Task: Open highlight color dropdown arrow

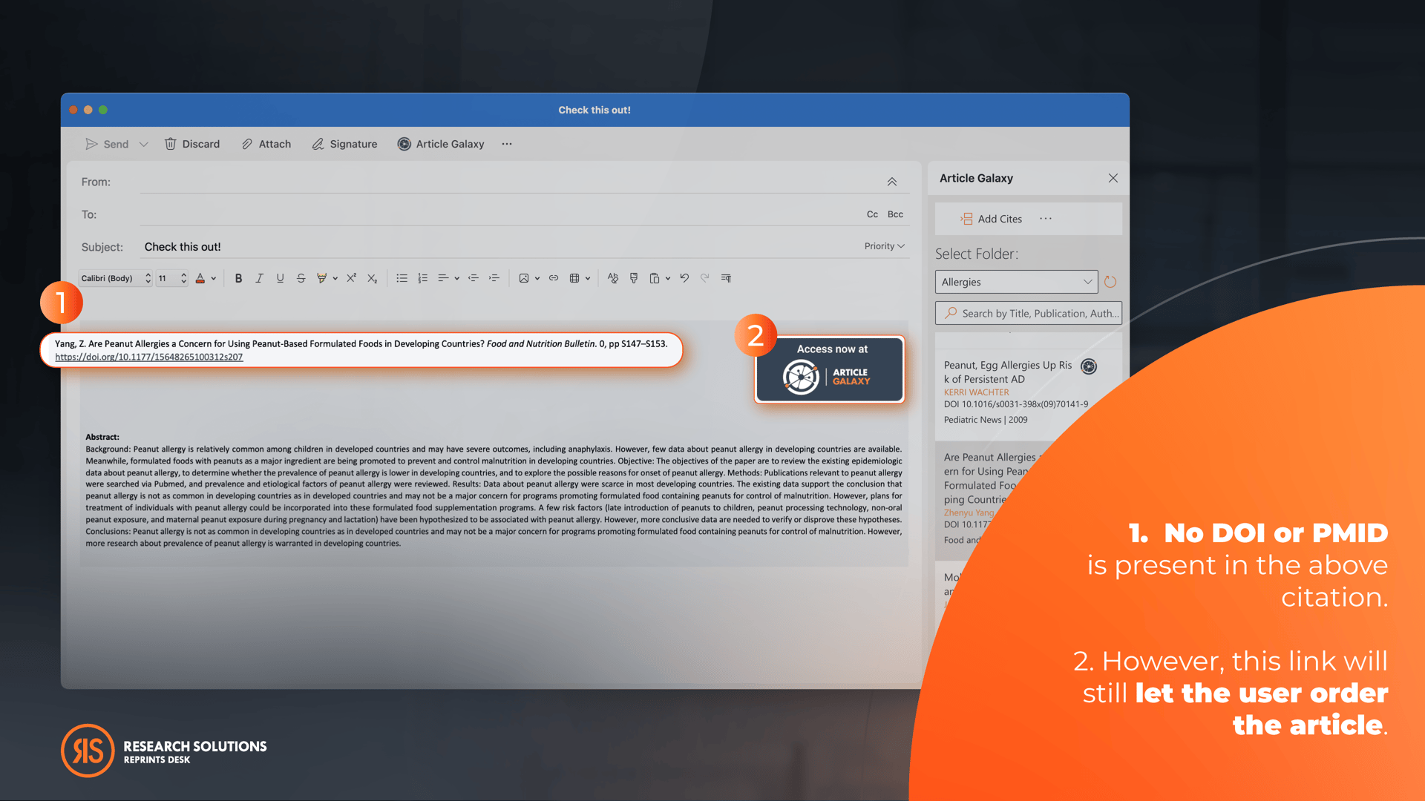Action: [335, 279]
